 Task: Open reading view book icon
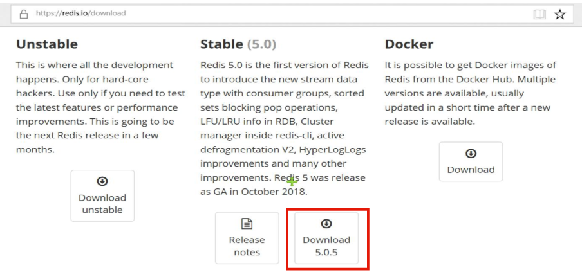click(540, 14)
